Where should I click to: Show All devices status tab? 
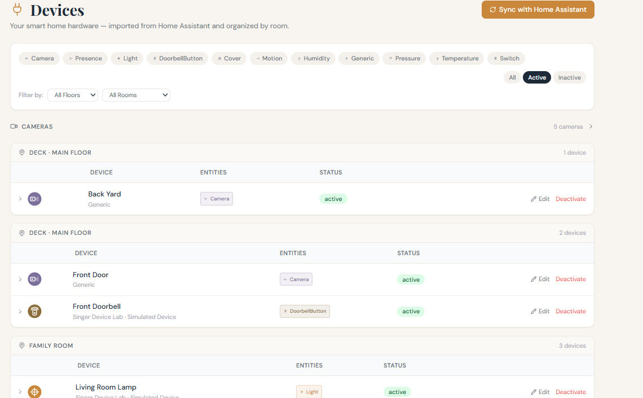tap(512, 77)
